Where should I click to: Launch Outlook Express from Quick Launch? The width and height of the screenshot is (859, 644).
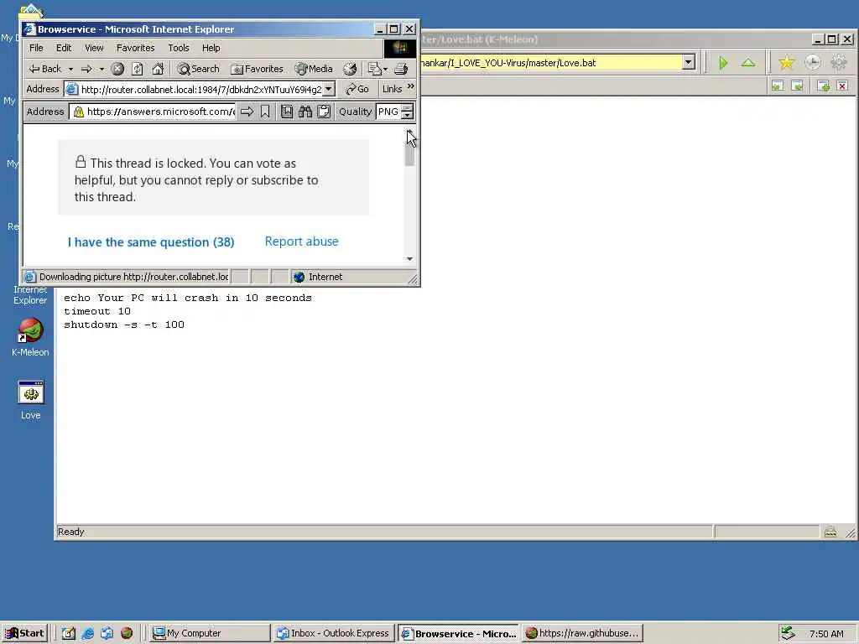(x=107, y=633)
